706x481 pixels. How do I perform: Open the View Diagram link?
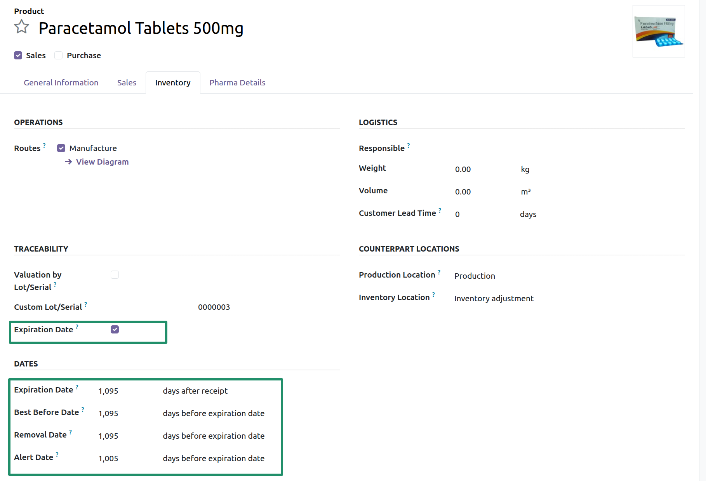pyautogui.click(x=97, y=162)
